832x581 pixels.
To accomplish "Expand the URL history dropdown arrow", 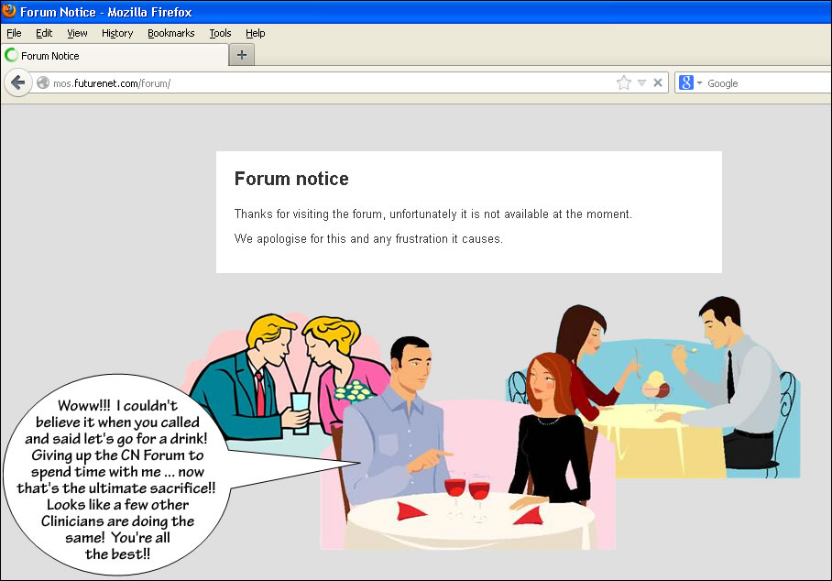I will pyautogui.click(x=641, y=82).
